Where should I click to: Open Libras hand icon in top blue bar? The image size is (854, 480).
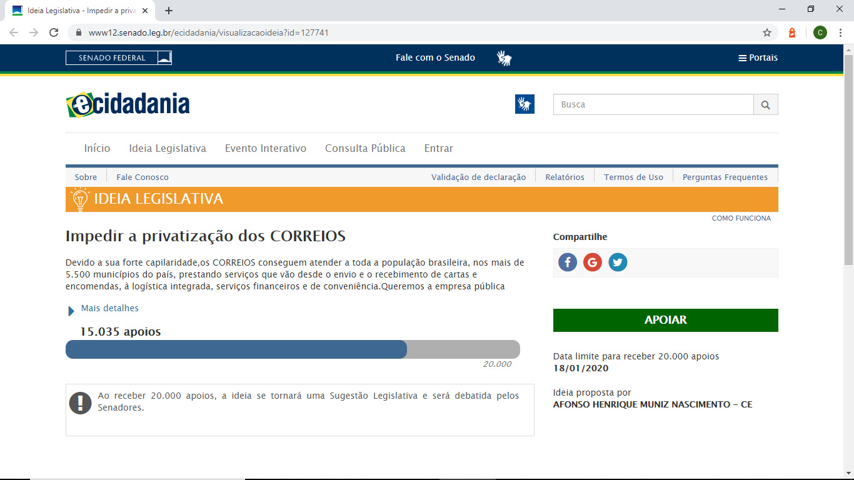(504, 58)
